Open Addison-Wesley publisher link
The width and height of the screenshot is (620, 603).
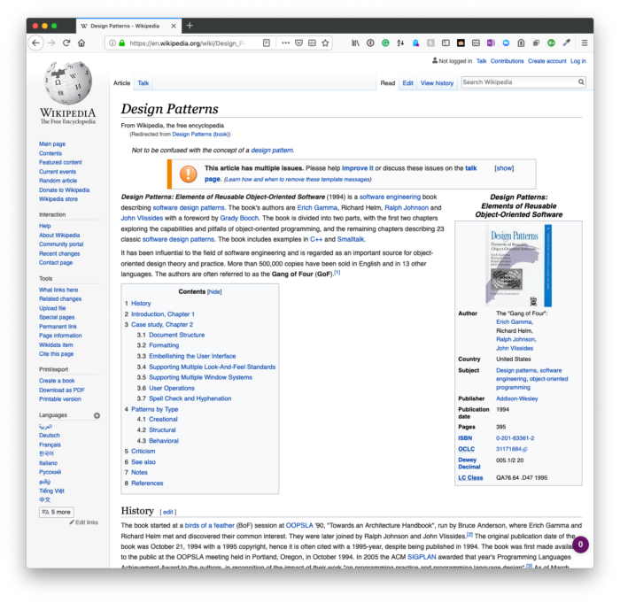(516, 398)
